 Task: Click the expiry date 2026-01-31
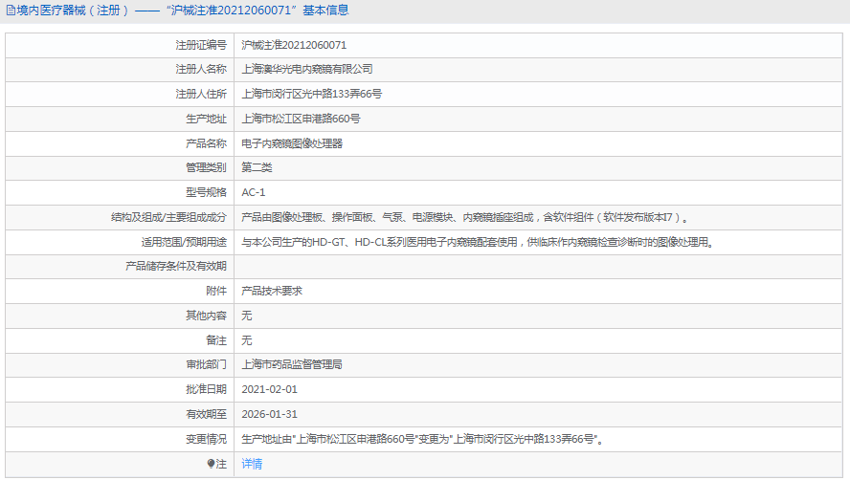269,414
